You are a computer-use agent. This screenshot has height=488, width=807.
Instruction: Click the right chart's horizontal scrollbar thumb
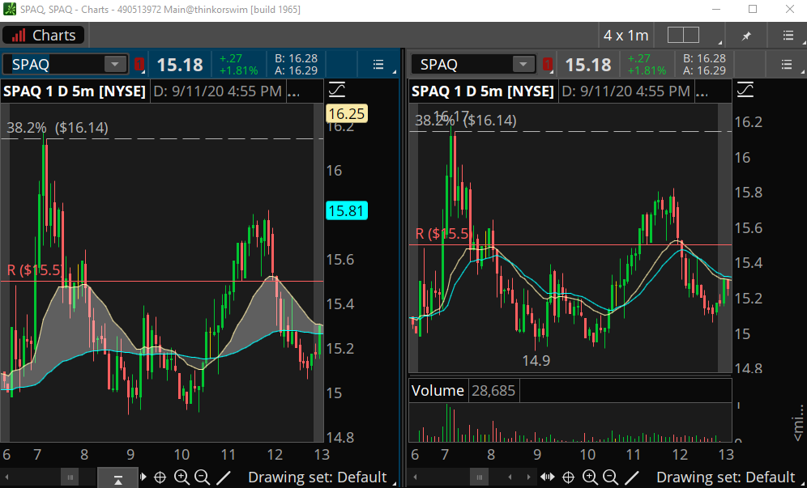pos(479,477)
